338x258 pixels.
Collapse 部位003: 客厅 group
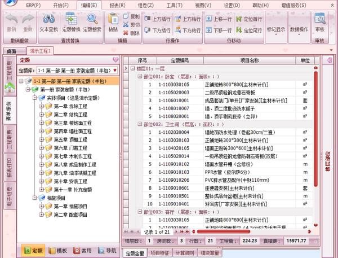click(x=140, y=212)
